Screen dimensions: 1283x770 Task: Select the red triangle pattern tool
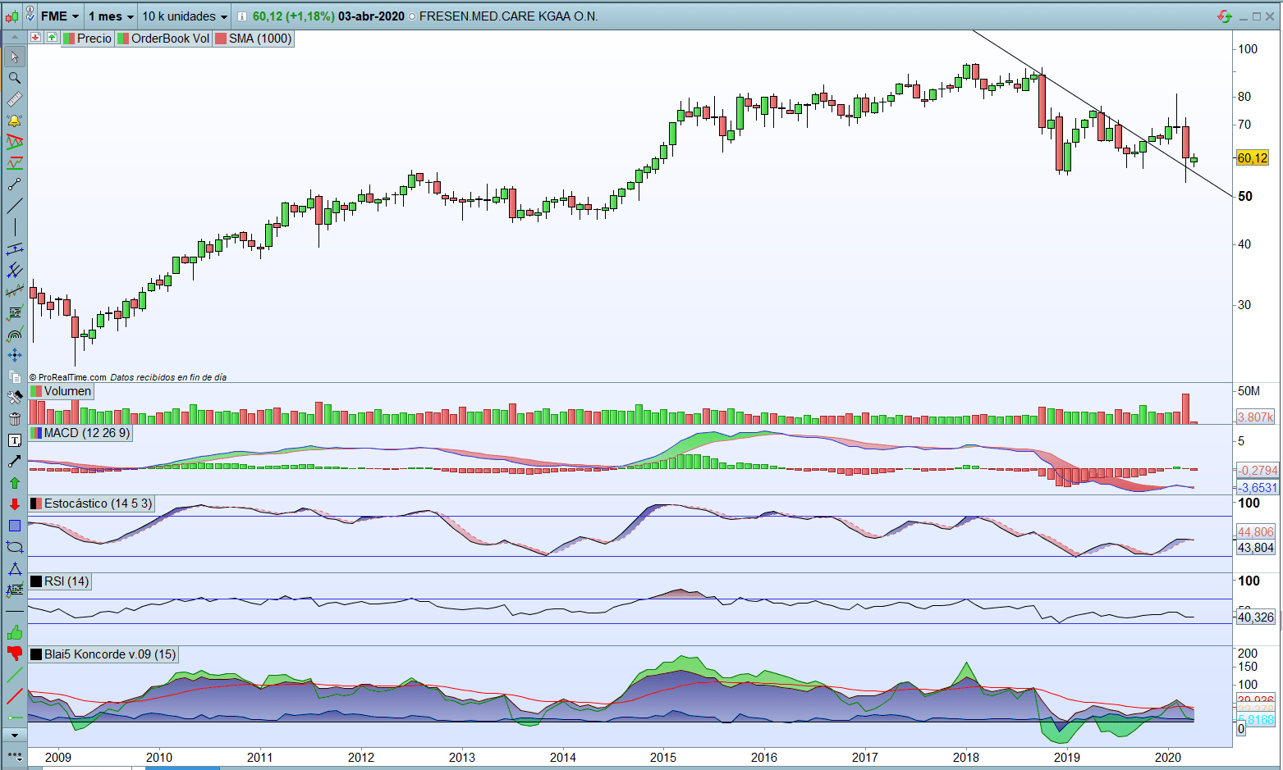14,142
